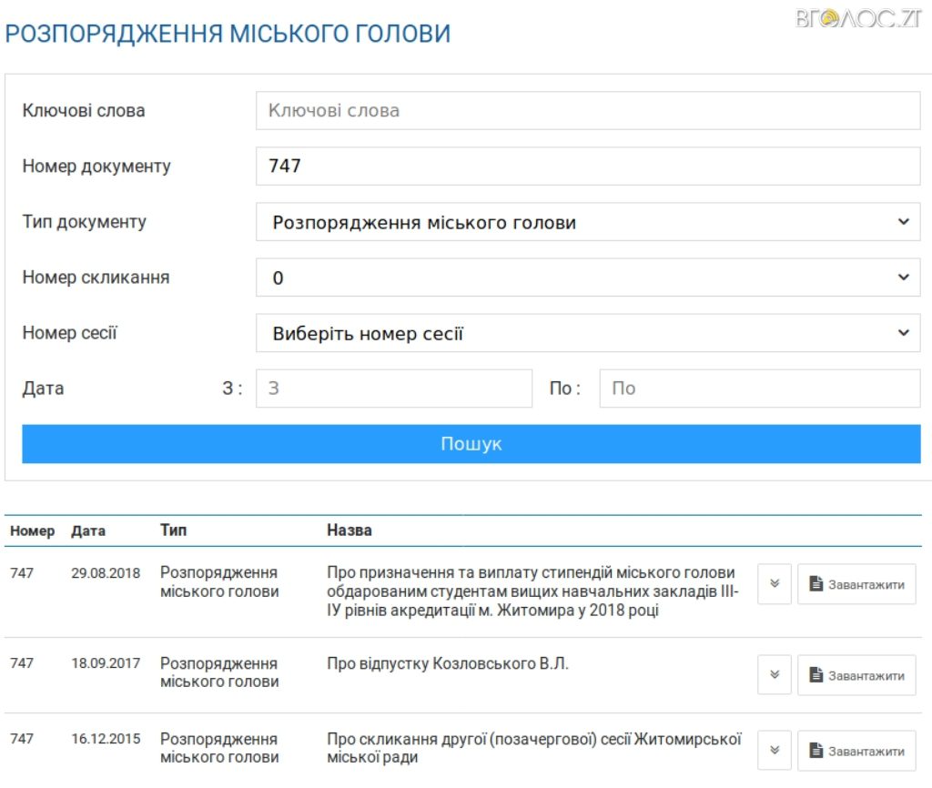Image resolution: width=932 pixels, height=788 pixels.
Task: Click the date to field По
Action: [759, 389]
